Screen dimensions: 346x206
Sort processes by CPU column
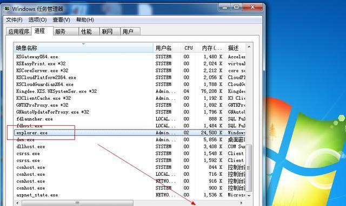188,48
